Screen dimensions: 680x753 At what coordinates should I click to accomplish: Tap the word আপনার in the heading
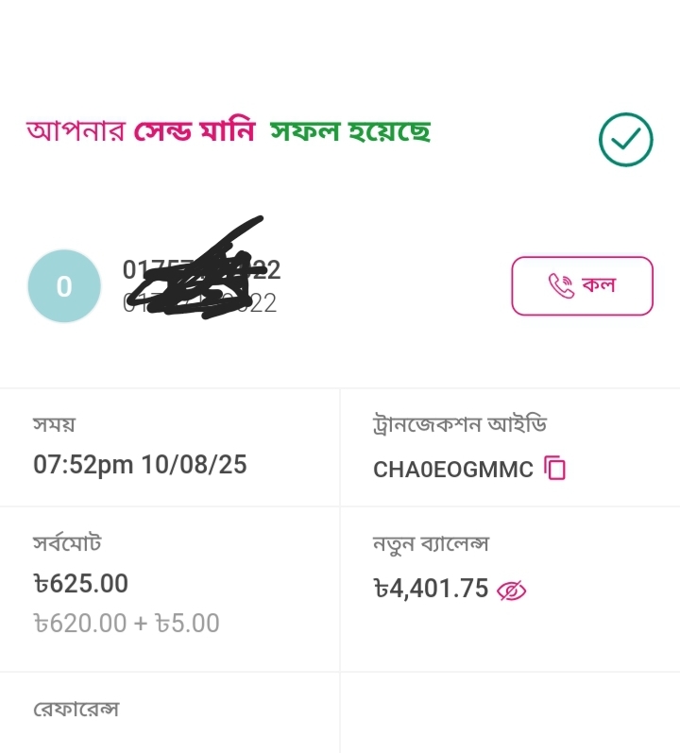click(x=76, y=131)
